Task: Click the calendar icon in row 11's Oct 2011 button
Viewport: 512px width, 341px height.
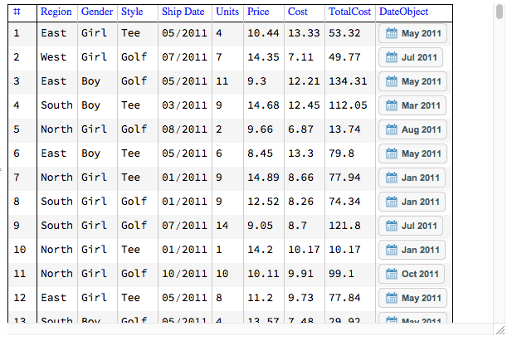Action: [x=391, y=274]
